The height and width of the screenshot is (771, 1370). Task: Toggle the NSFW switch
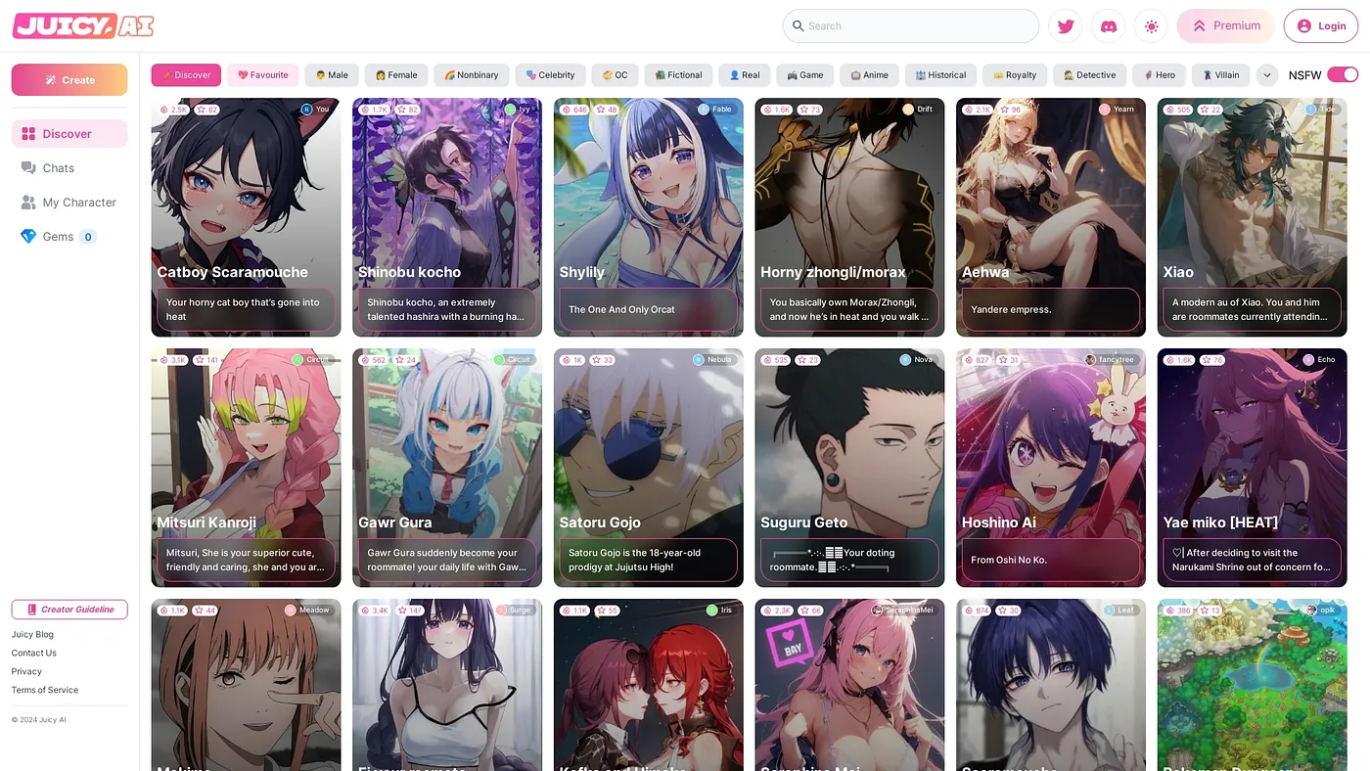point(1343,75)
